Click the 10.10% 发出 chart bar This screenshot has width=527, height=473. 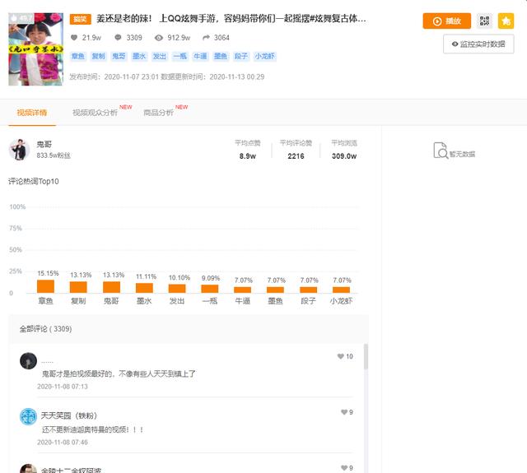(177, 289)
